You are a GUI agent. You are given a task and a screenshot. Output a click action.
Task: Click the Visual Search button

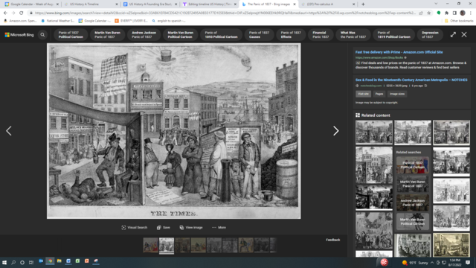tap(134, 228)
